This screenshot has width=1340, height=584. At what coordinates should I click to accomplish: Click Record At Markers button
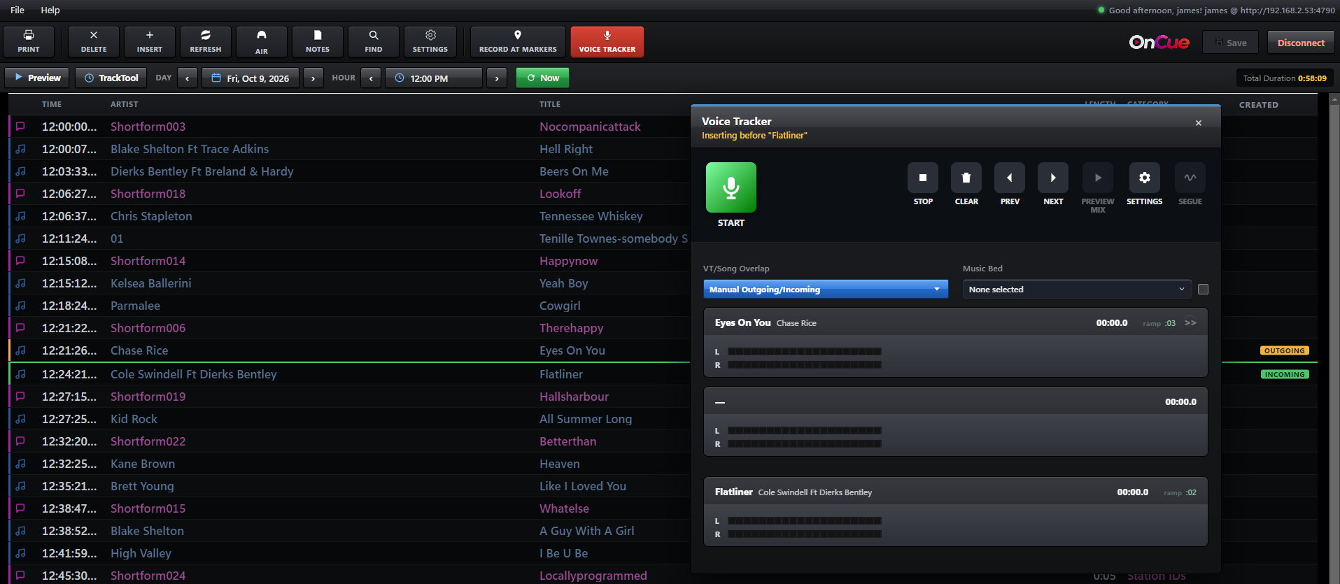[x=518, y=42]
